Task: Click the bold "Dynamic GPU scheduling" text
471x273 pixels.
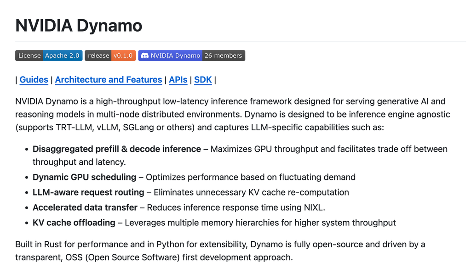Action: click(85, 177)
